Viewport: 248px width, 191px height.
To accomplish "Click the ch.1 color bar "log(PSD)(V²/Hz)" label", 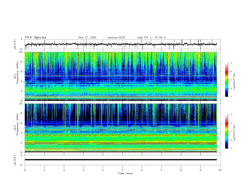I will [x=235, y=81].
